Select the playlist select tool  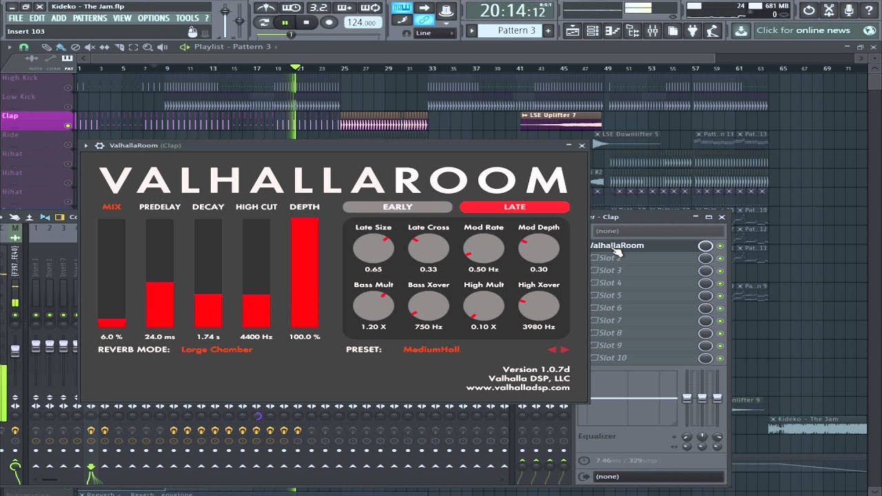[x=134, y=47]
